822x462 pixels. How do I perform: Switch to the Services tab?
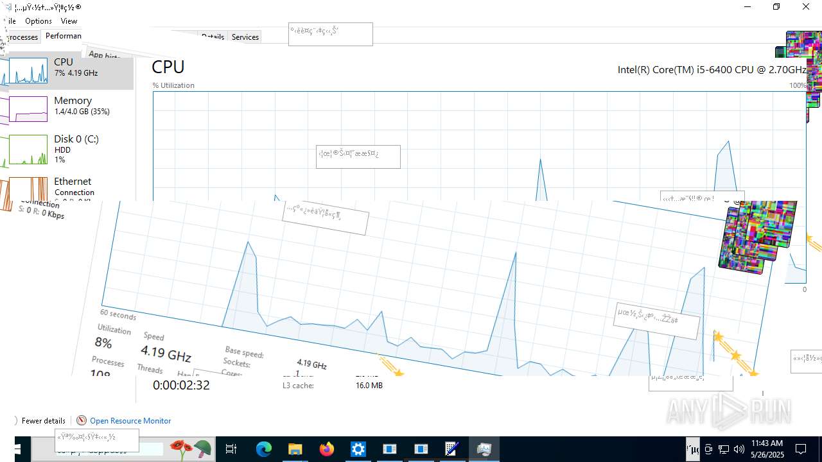[245, 37]
